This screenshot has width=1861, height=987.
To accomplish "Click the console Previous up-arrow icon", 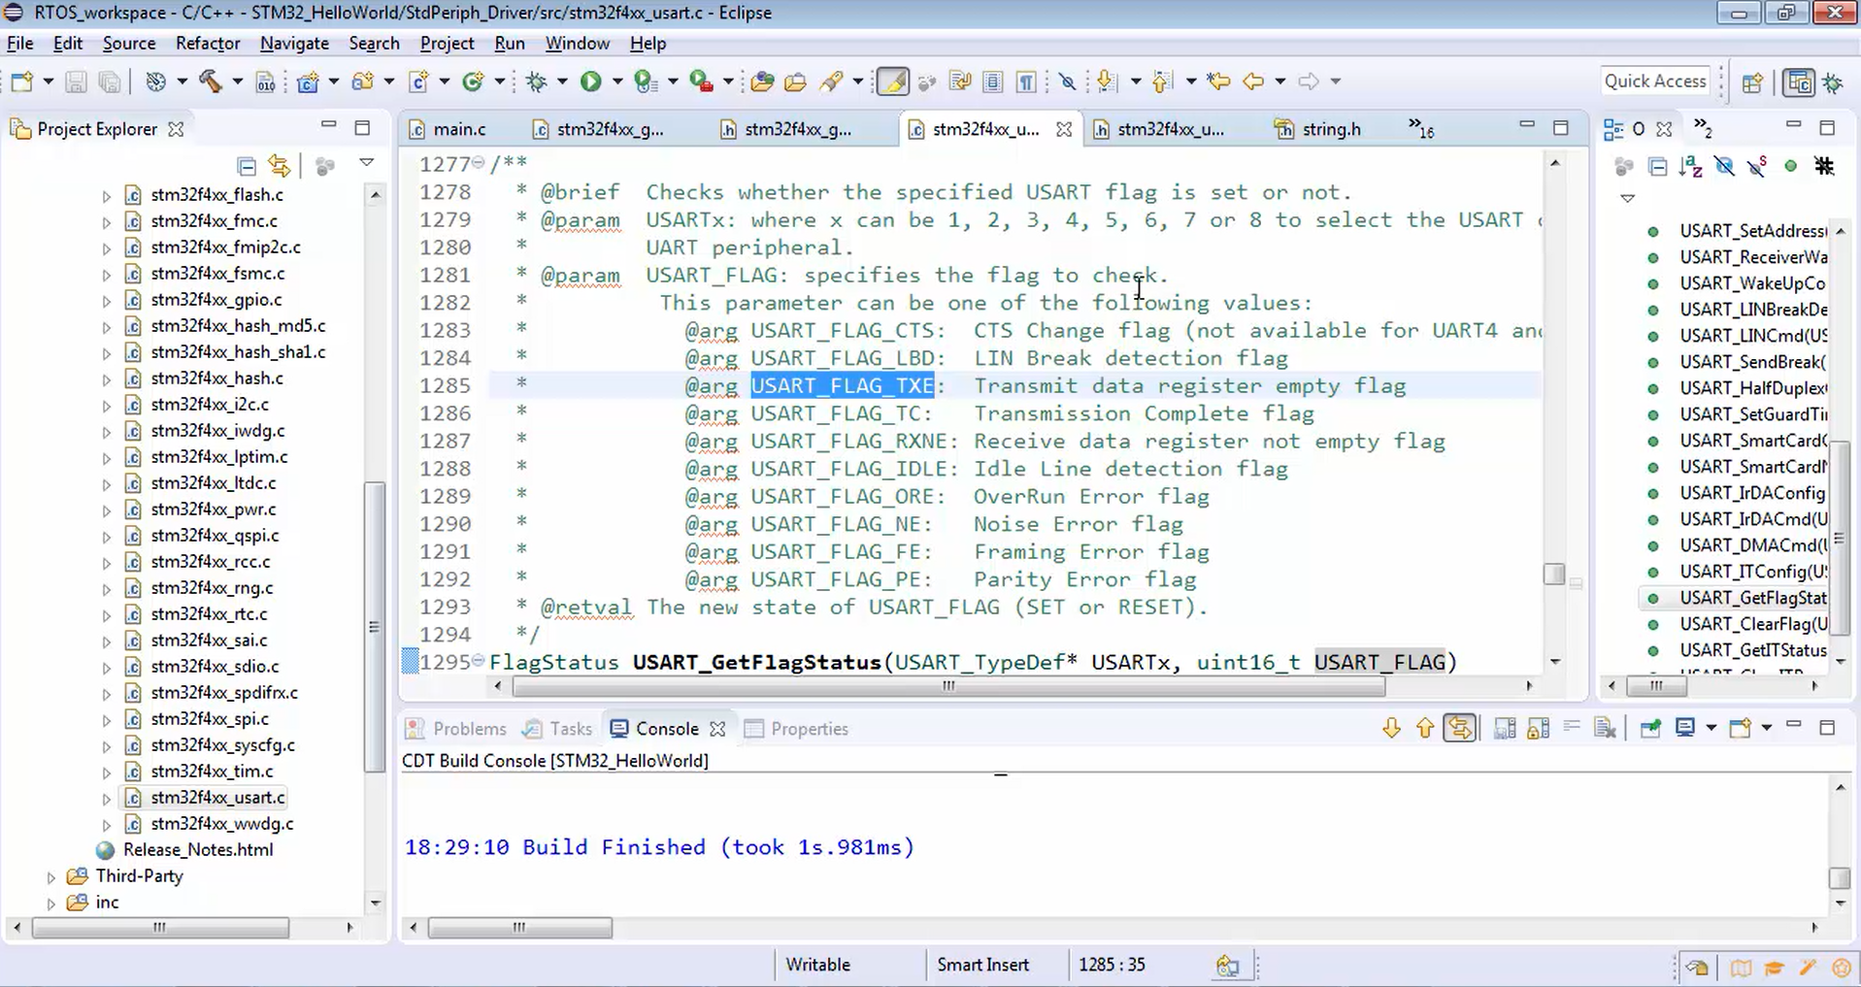I will [1424, 728].
